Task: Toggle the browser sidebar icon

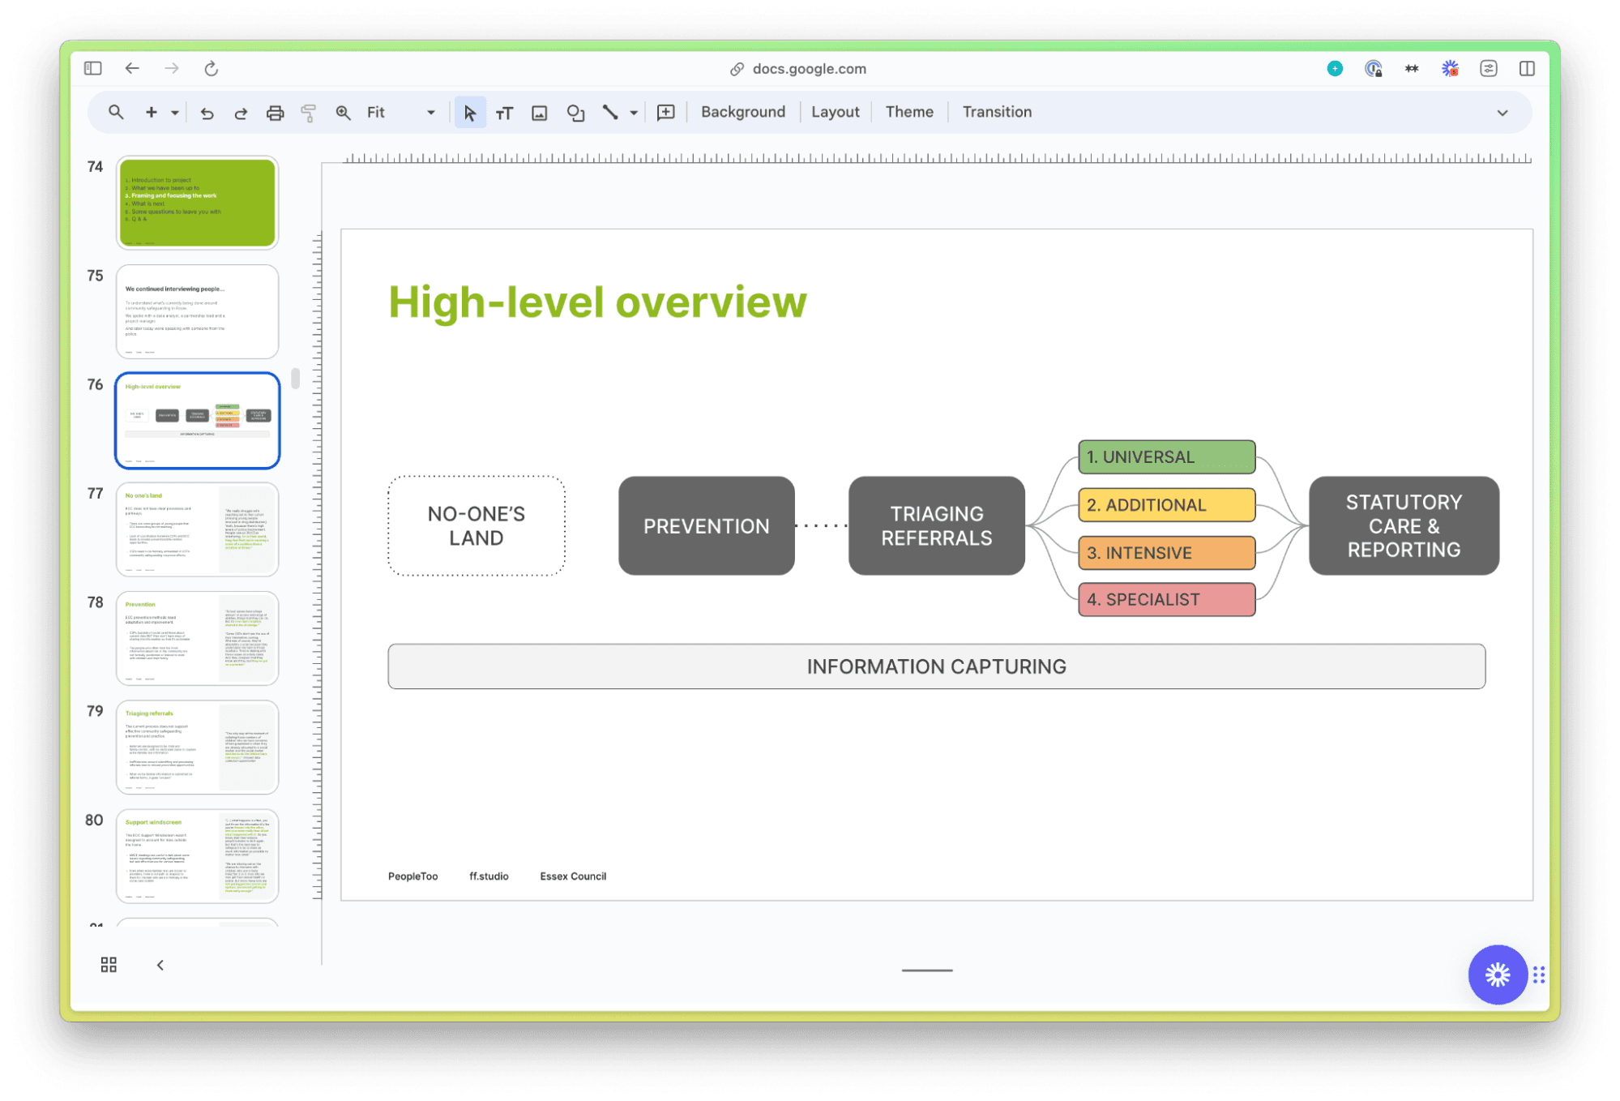Action: (x=93, y=69)
